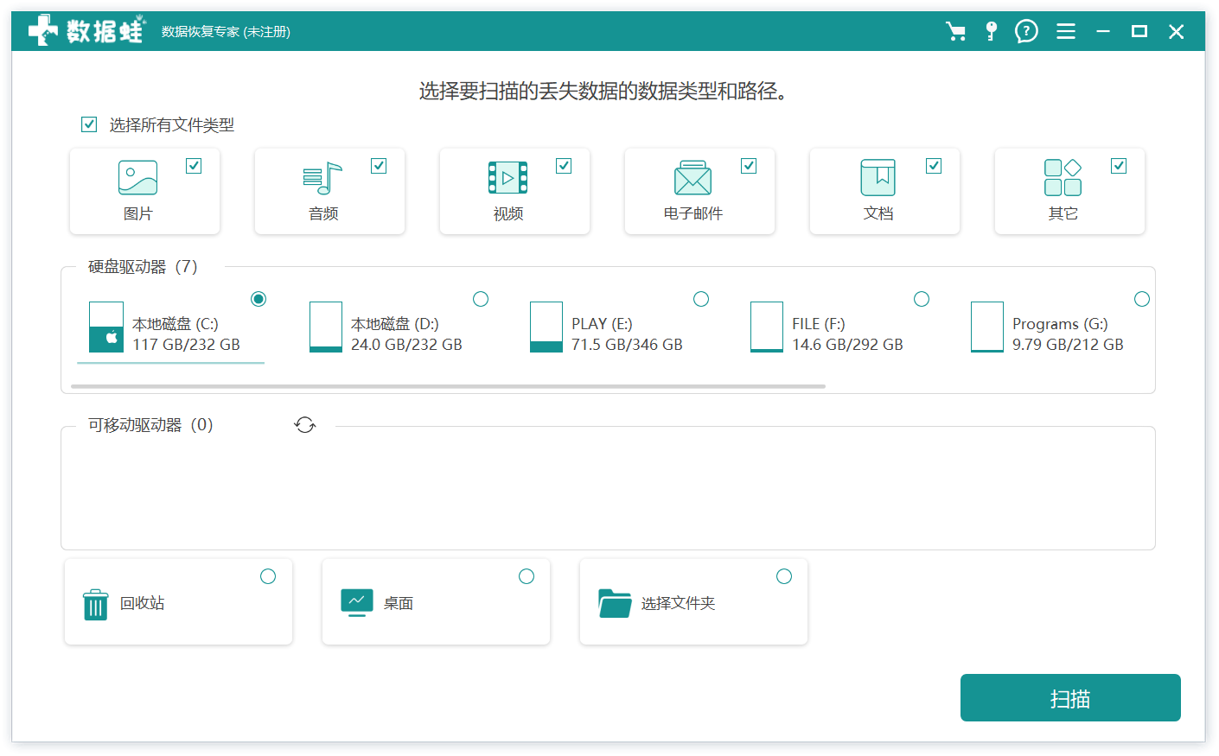Toggle 选择所有文件类型 checkbox
Viewport: 1219px width, 756px height.
pos(89,124)
